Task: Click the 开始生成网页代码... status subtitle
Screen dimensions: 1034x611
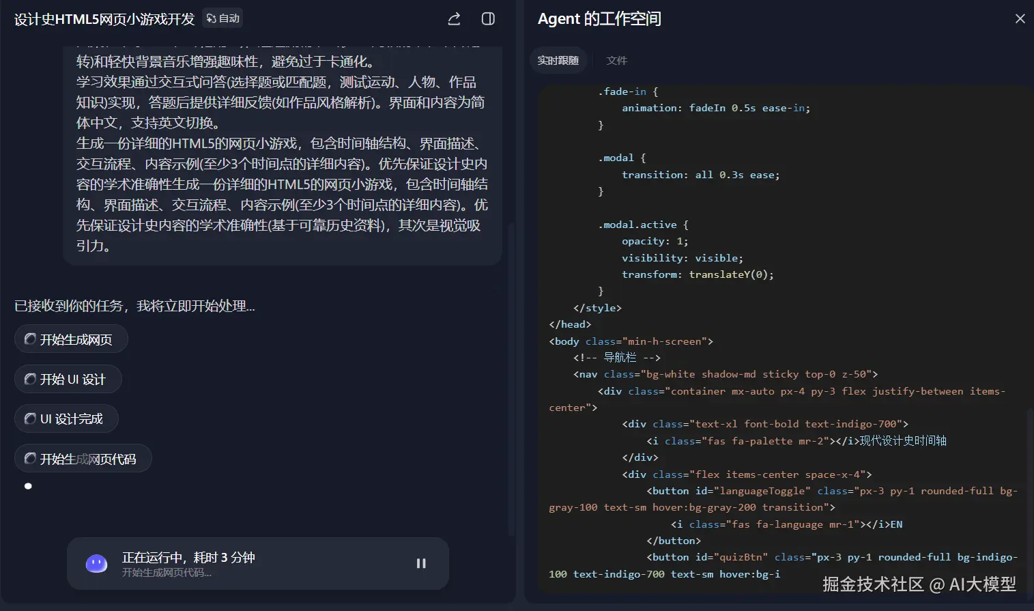Action: pyautogui.click(x=167, y=573)
